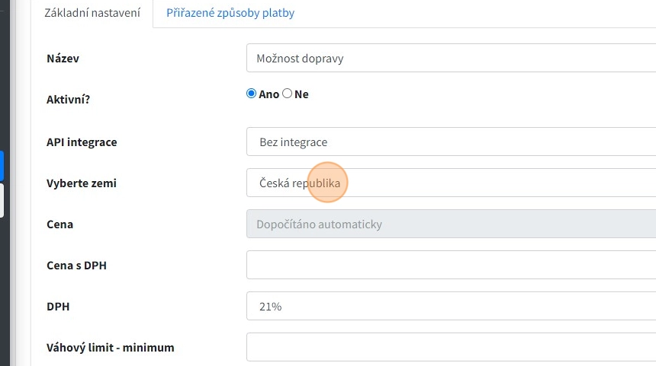The width and height of the screenshot is (656, 366).
Task: Expand the Vyberte zemi country dropdown
Action: tap(450, 183)
